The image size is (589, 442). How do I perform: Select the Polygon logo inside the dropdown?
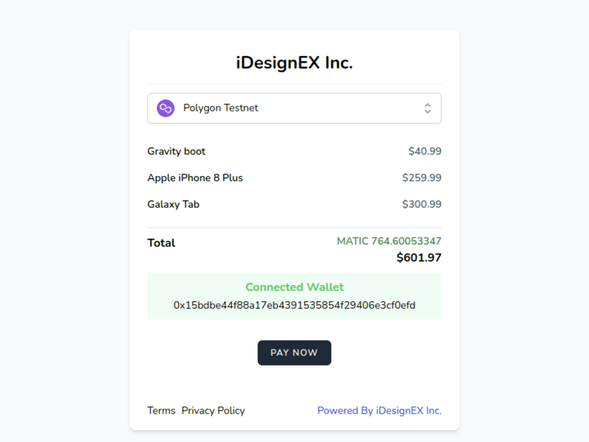(x=165, y=108)
